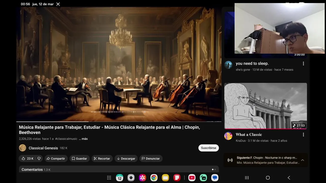Viewport: 326px width, 183px height.
Task: Open the camera app in taskbar
Action: coord(131,178)
